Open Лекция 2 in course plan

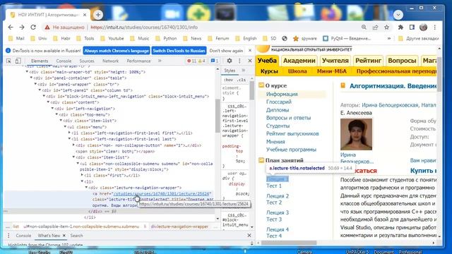pos(278,196)
